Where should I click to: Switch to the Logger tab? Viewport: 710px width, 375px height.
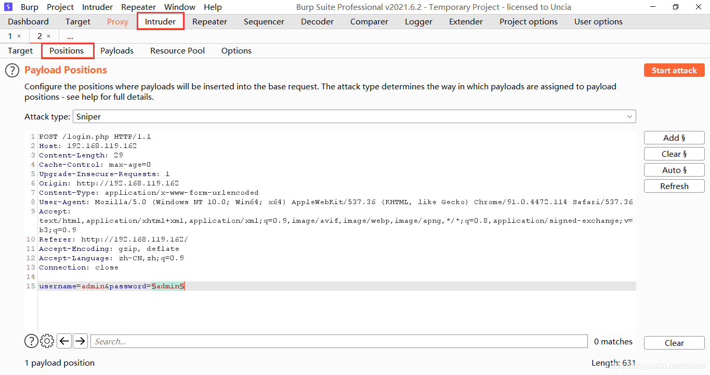pos(418,22)
